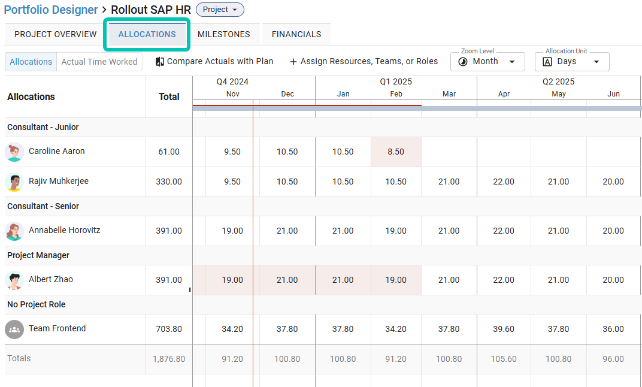642x387 pixels.
Task: Click Albert Zhao's November cell 19.00
Action: [x=232, y=280]
